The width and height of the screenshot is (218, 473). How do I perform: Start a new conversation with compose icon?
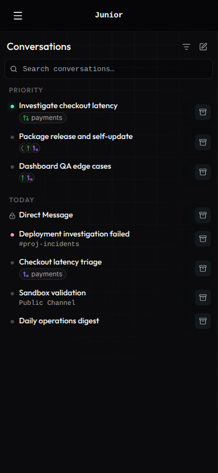[x=203, y=47]
